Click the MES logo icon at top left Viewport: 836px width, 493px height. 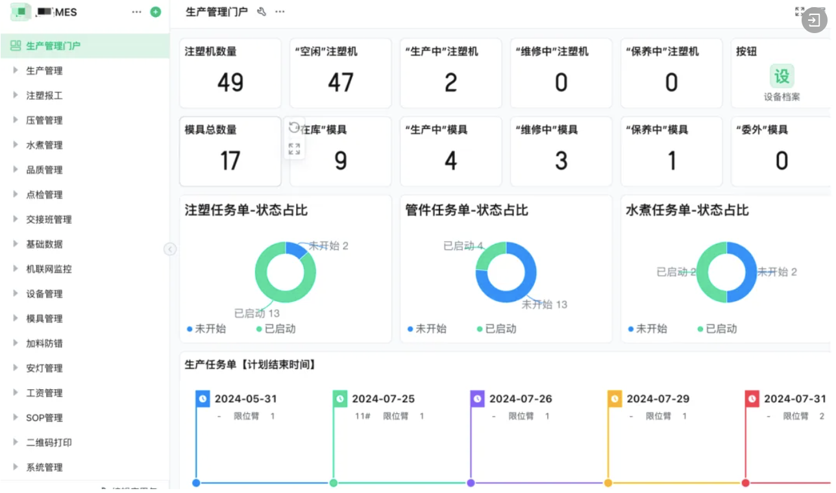point(21,12)
